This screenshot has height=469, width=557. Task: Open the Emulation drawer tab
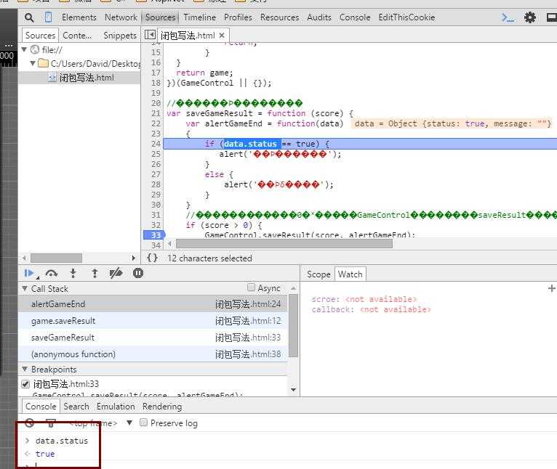click(116, 407)
